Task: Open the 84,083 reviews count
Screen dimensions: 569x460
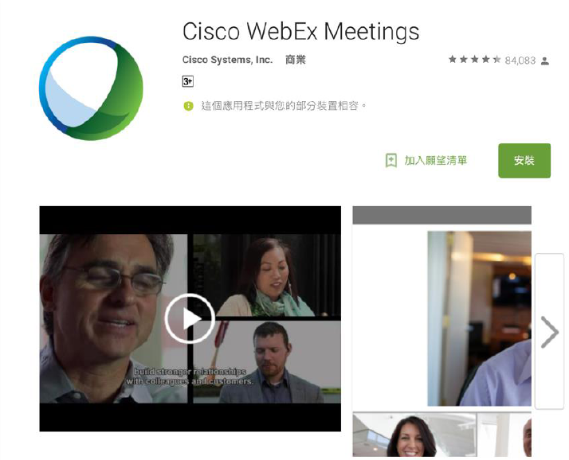Action: 520,60
